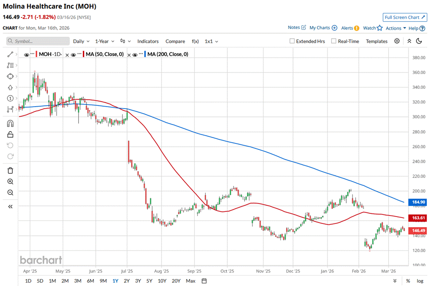Click the lock drawings icon
Viewport: 431px width, 286px height.
10,134
